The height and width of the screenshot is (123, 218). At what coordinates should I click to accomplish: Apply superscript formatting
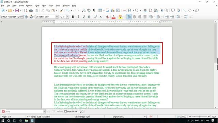point(95,17)
